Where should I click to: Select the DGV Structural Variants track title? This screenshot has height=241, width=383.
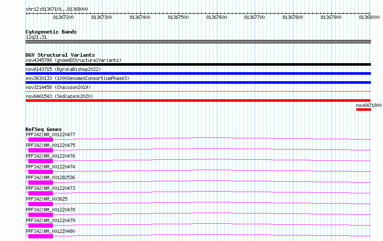(x=60, y=55)
